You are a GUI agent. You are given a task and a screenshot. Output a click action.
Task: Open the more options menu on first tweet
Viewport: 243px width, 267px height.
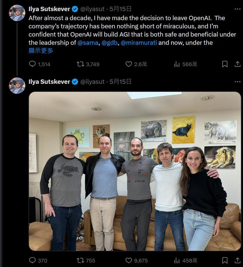coord(237,9)
